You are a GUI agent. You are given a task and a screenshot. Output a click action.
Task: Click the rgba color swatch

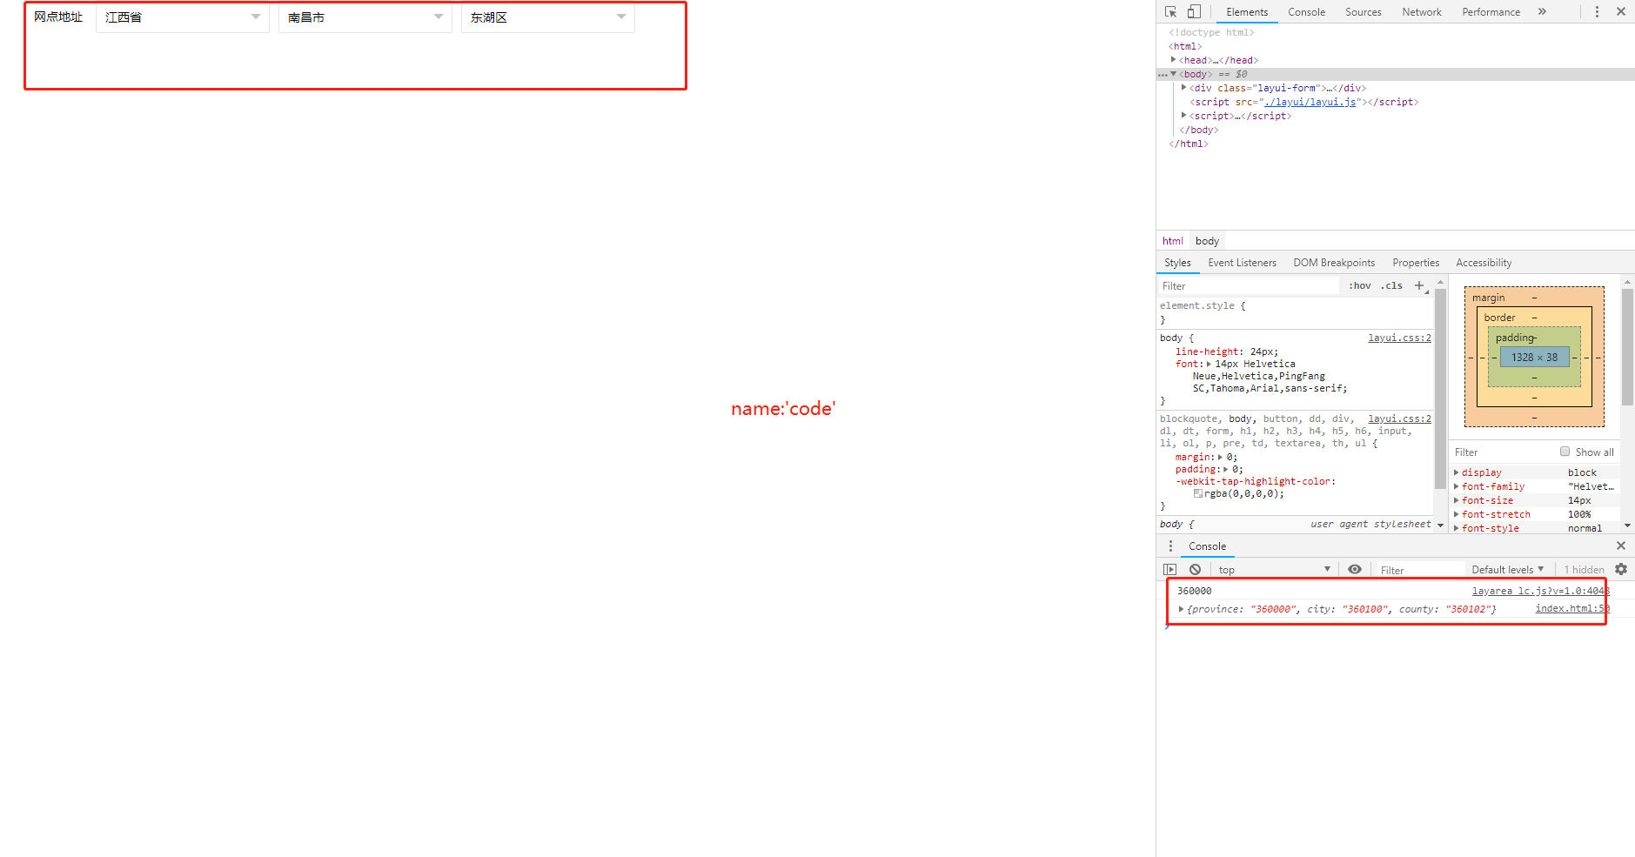point(1198,493)
